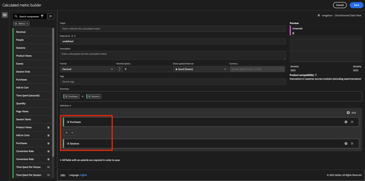
Task: Click info icon beside Product compatibility
Action: [x=316, y=75]
